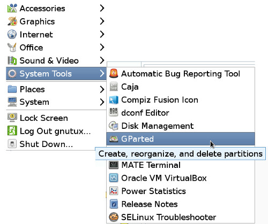Click the GParted drive icon
Screen dimensions: 268x224
pos(114,139)
